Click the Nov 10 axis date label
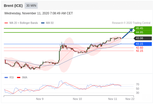The width and height of the screenshot is (154, 104). point(77,99)
